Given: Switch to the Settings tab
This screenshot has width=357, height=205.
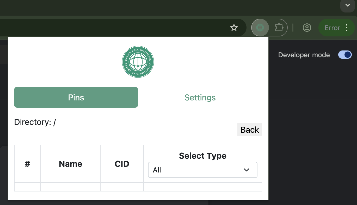Looking at the screenshot, I should pyautogui.click(x=200, y=97).
